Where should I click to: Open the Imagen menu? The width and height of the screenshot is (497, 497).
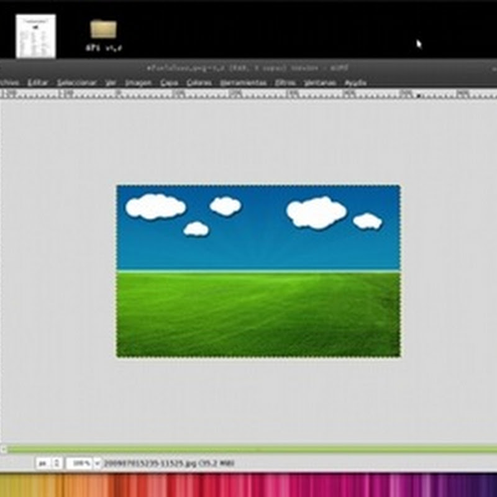tap(138, 83)
